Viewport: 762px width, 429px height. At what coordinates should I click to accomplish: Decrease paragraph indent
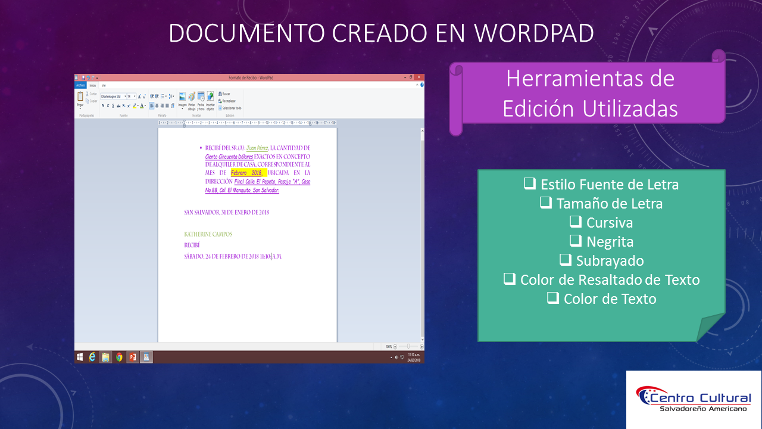[152, 96]
